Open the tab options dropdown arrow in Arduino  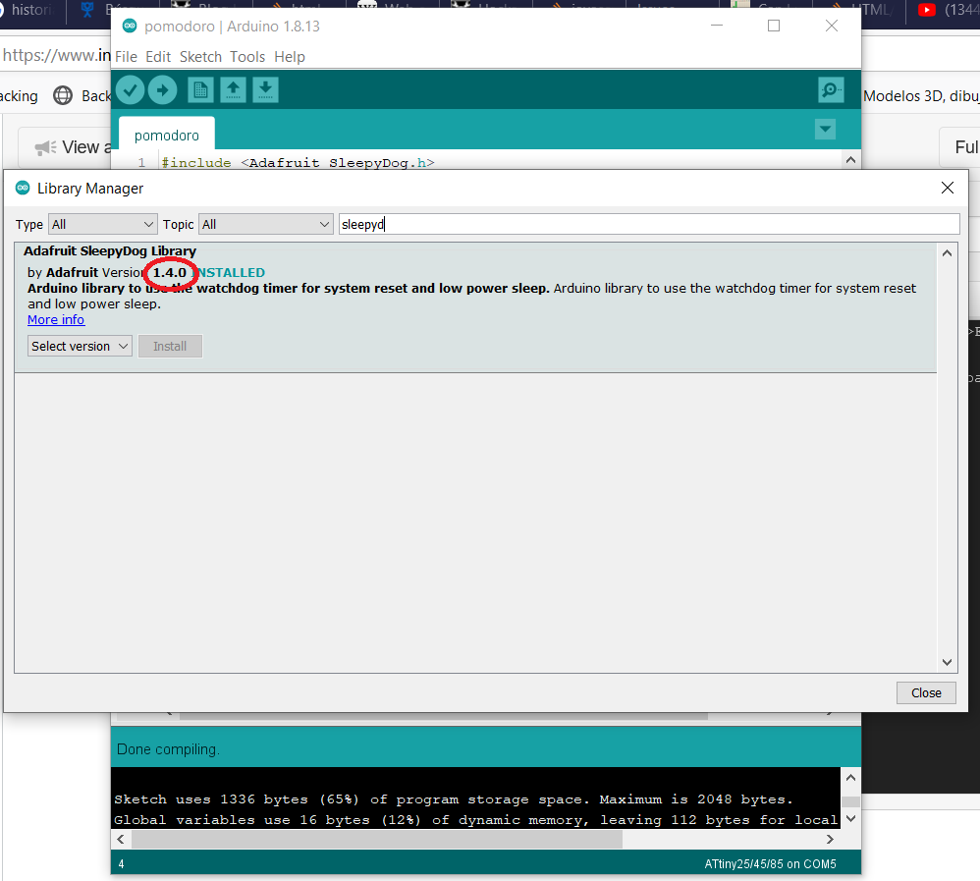tap(825, 130)
